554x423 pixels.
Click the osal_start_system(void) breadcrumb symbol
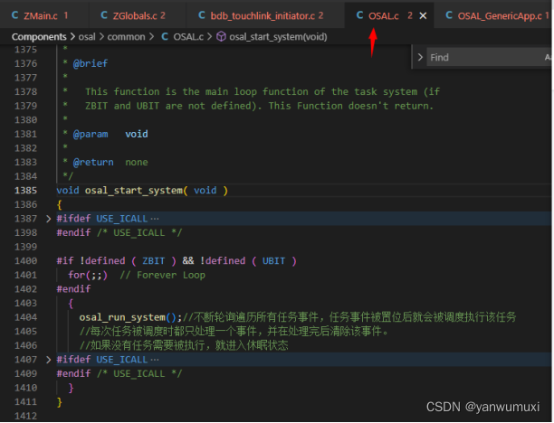pos(278,37)
